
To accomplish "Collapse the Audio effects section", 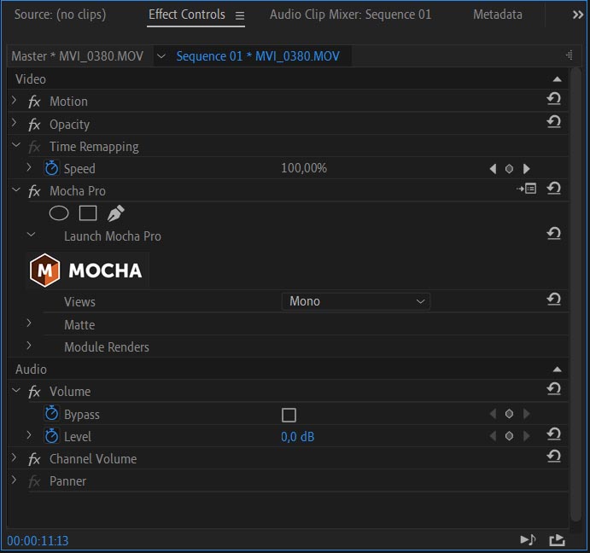I will coord(558,370).
